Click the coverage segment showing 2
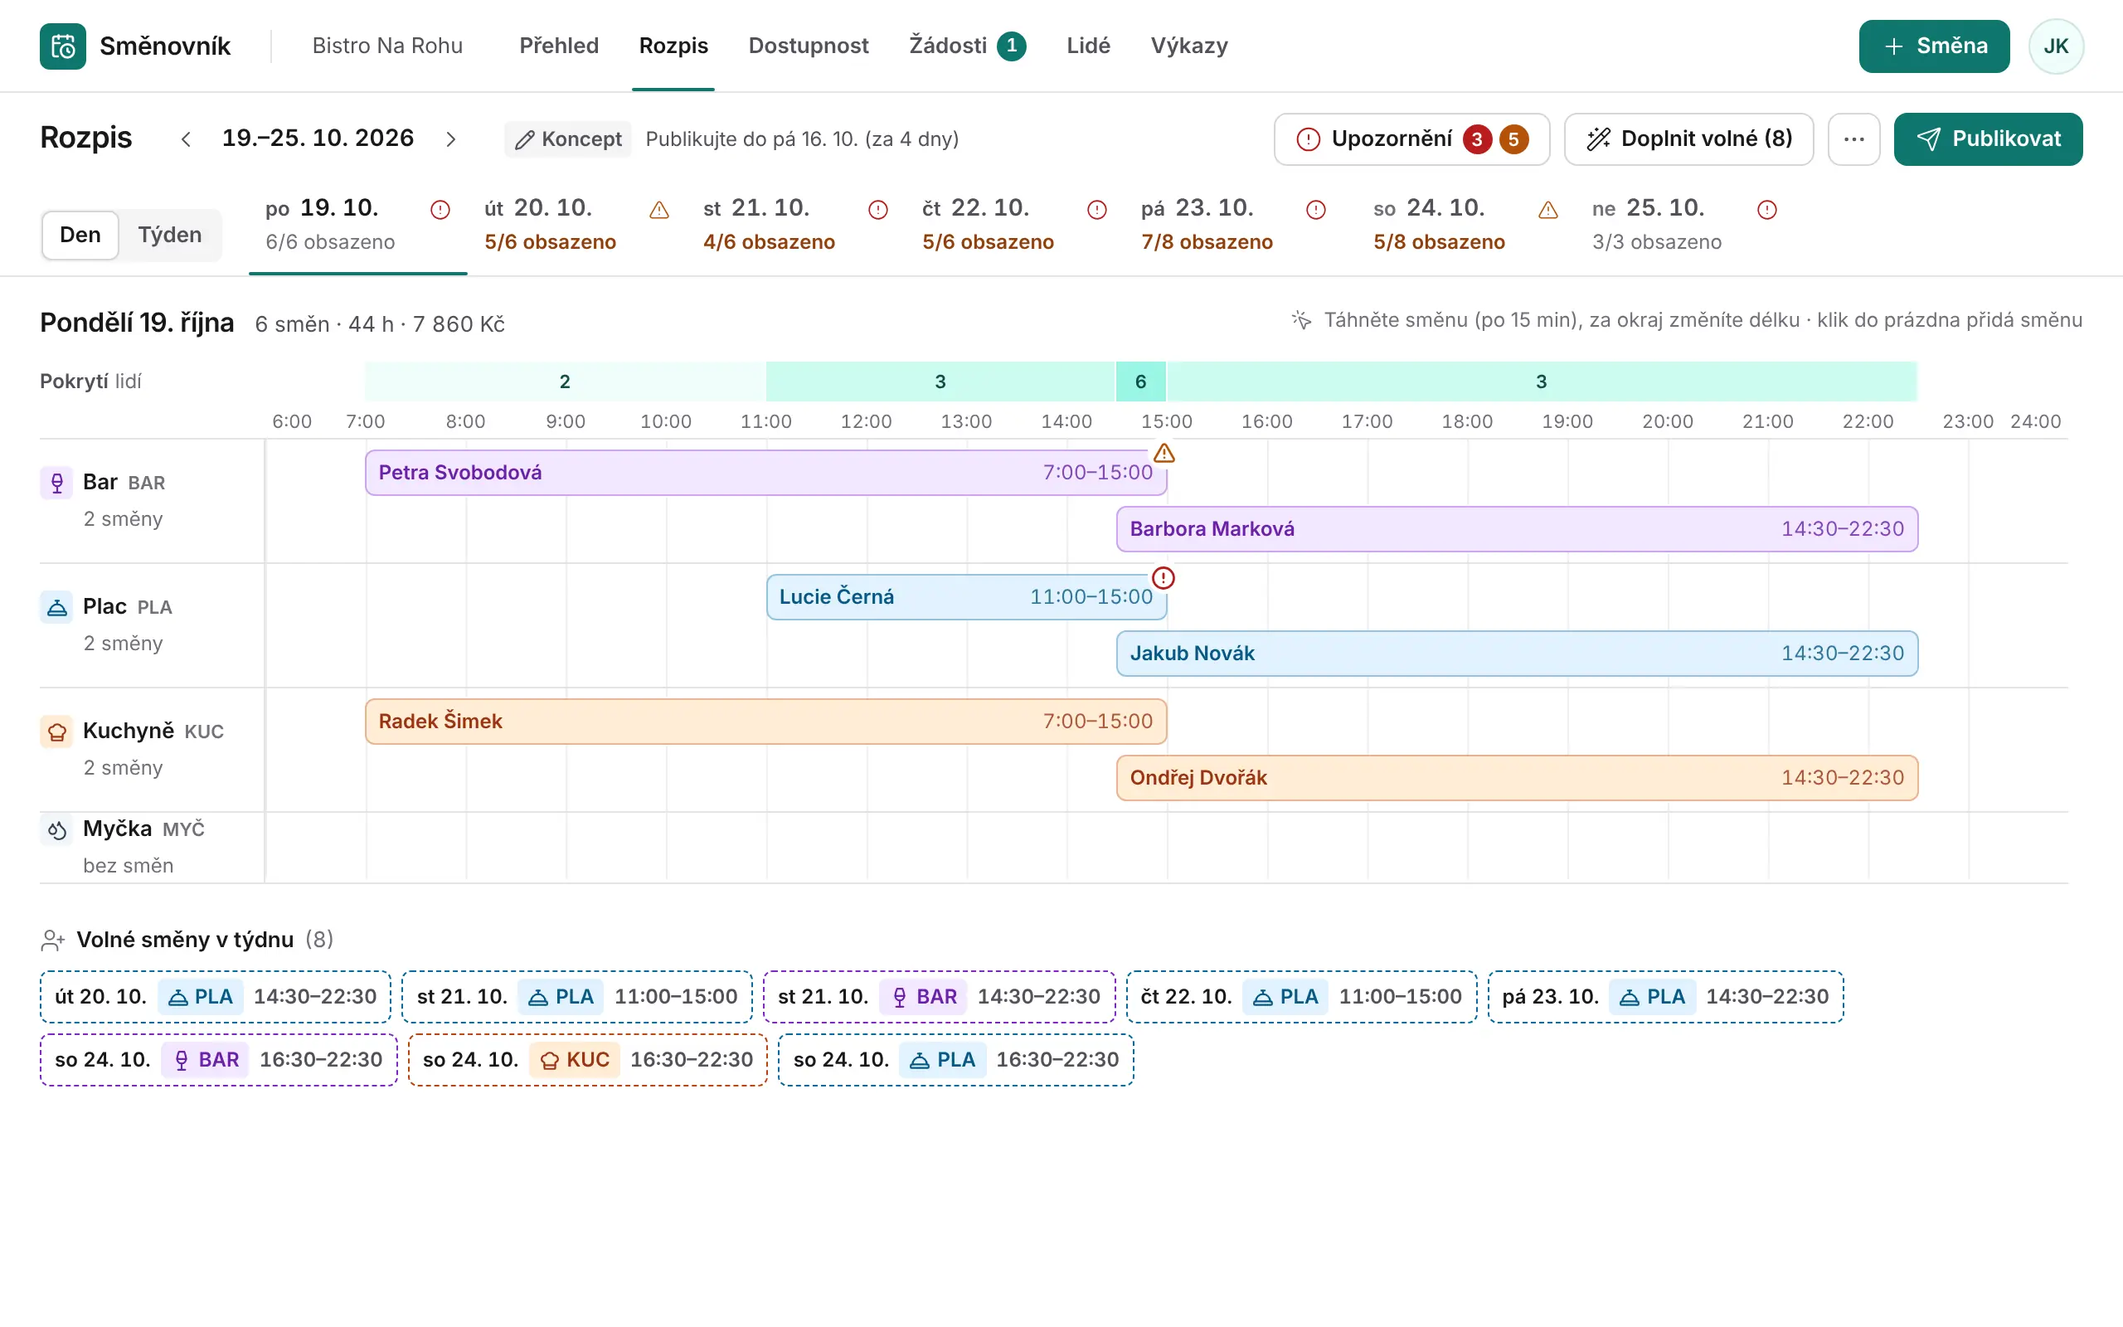2123x1327 pixels. pyautogui.click(x=565, y=381)
